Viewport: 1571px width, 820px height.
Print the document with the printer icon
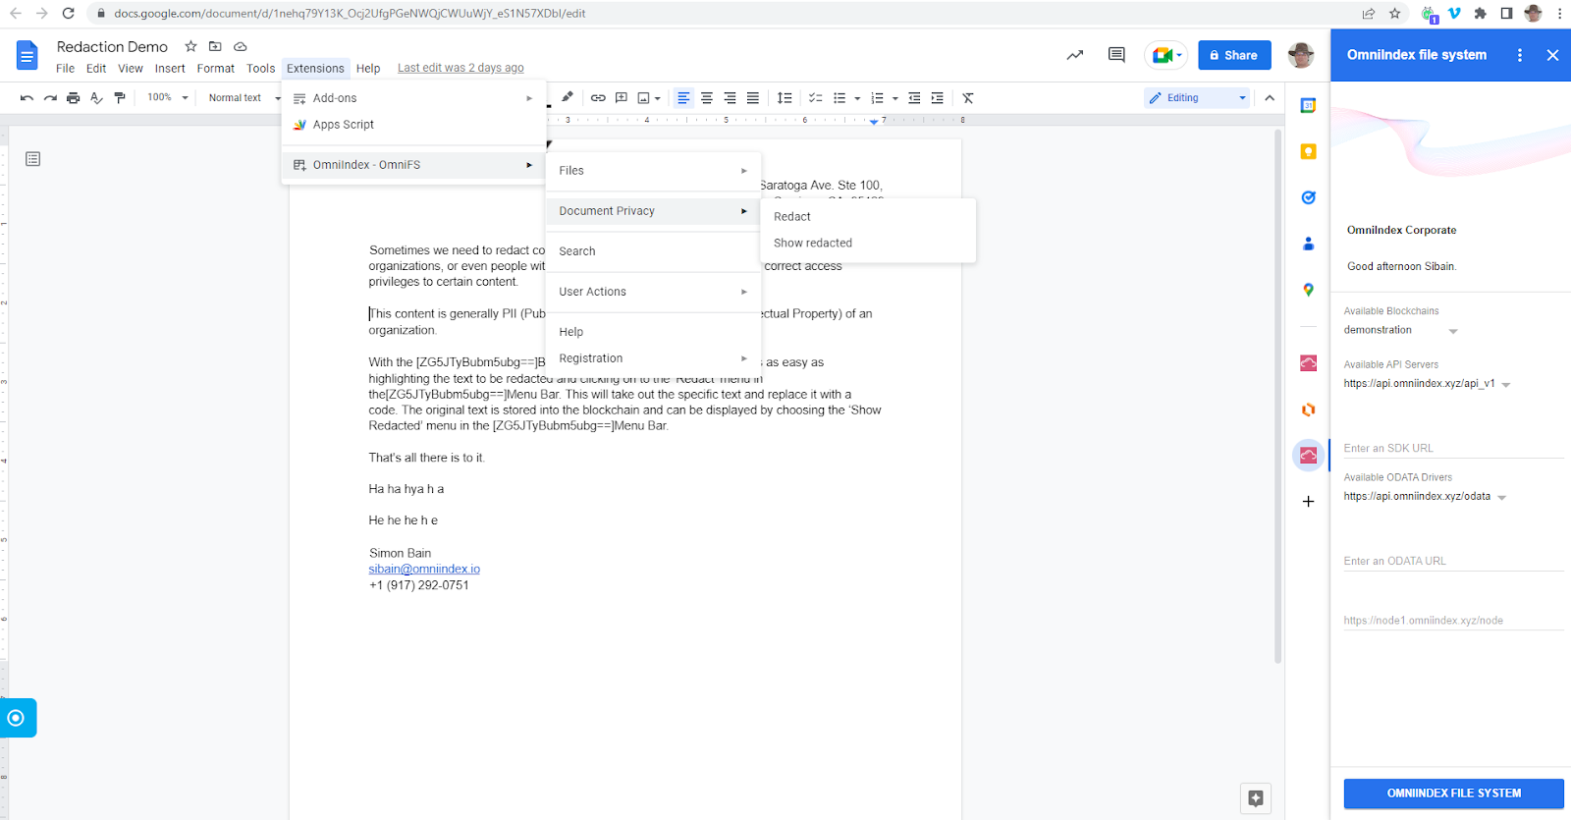pyautogui.click(x=74, y=98)
